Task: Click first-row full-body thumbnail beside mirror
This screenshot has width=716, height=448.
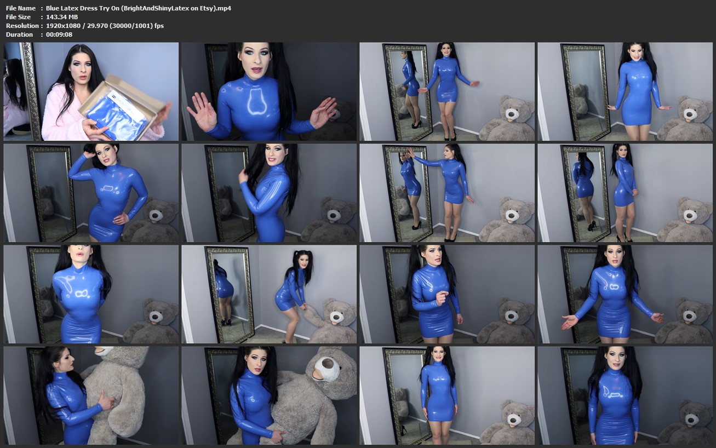Action: click(x=447, y=91)
